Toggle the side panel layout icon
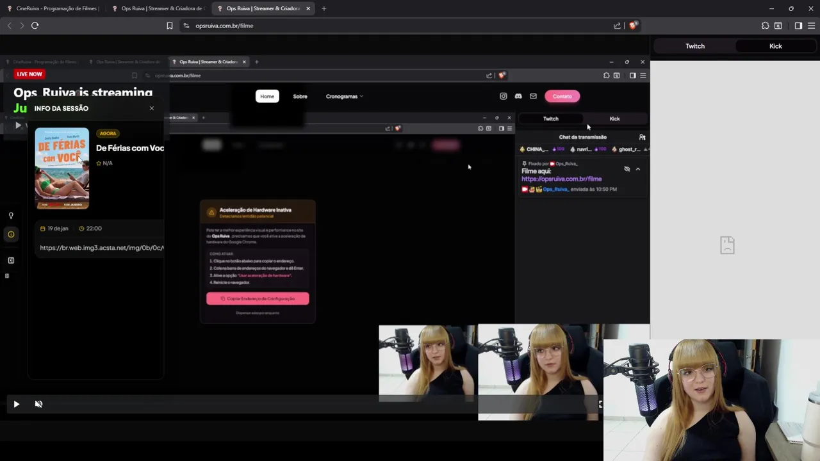This screenshot has width=820, height=461. pos(11,261)
